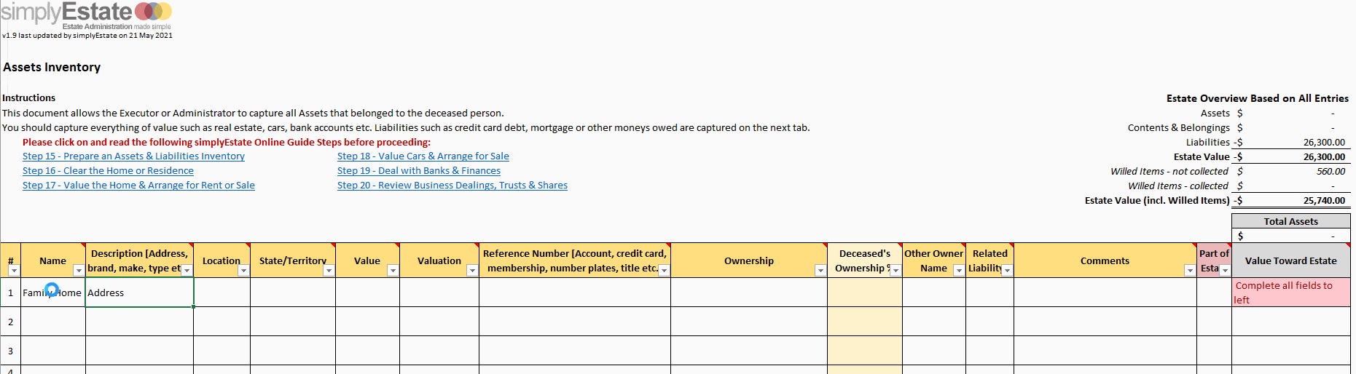Open the State/Territory column filter dropdown
Image resolution: width=1356 pixels, height=374 pixels.
click(x=329, y=271)
